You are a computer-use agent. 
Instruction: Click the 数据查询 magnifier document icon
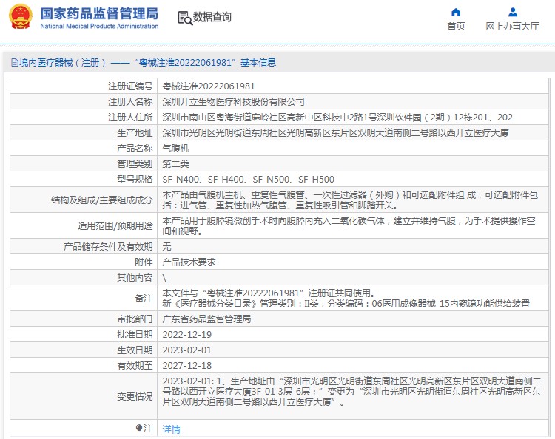[x=184, y=17]
